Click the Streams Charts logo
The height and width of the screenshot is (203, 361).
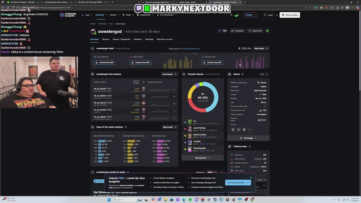(x=68, y=15)
